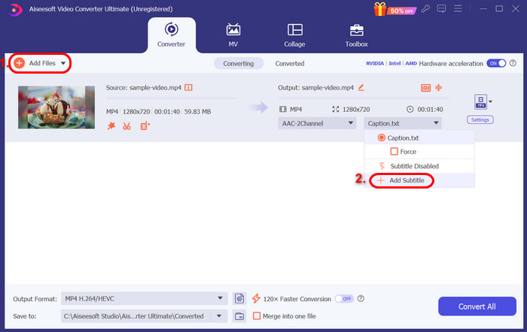527x332 pixels.
Task: Open the Output Format MP4 H.264/HEVC dropdown
Action: pyautogui.click(x=145, y=298)
